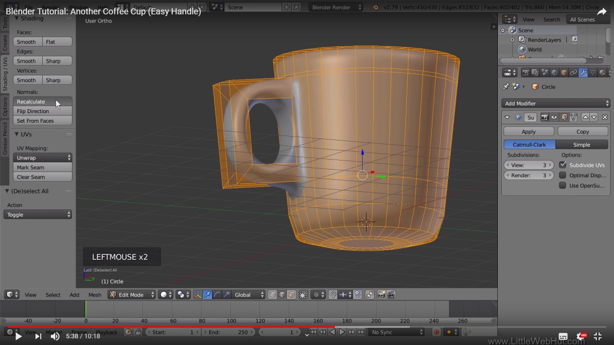Collapse the Subsurf modifier panel
614x345 pixels.
(508, 117)
